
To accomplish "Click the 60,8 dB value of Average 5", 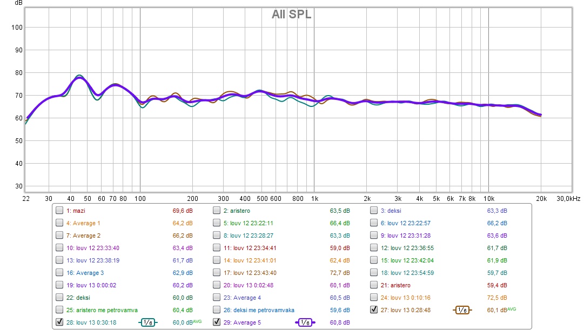I will 340,322.
